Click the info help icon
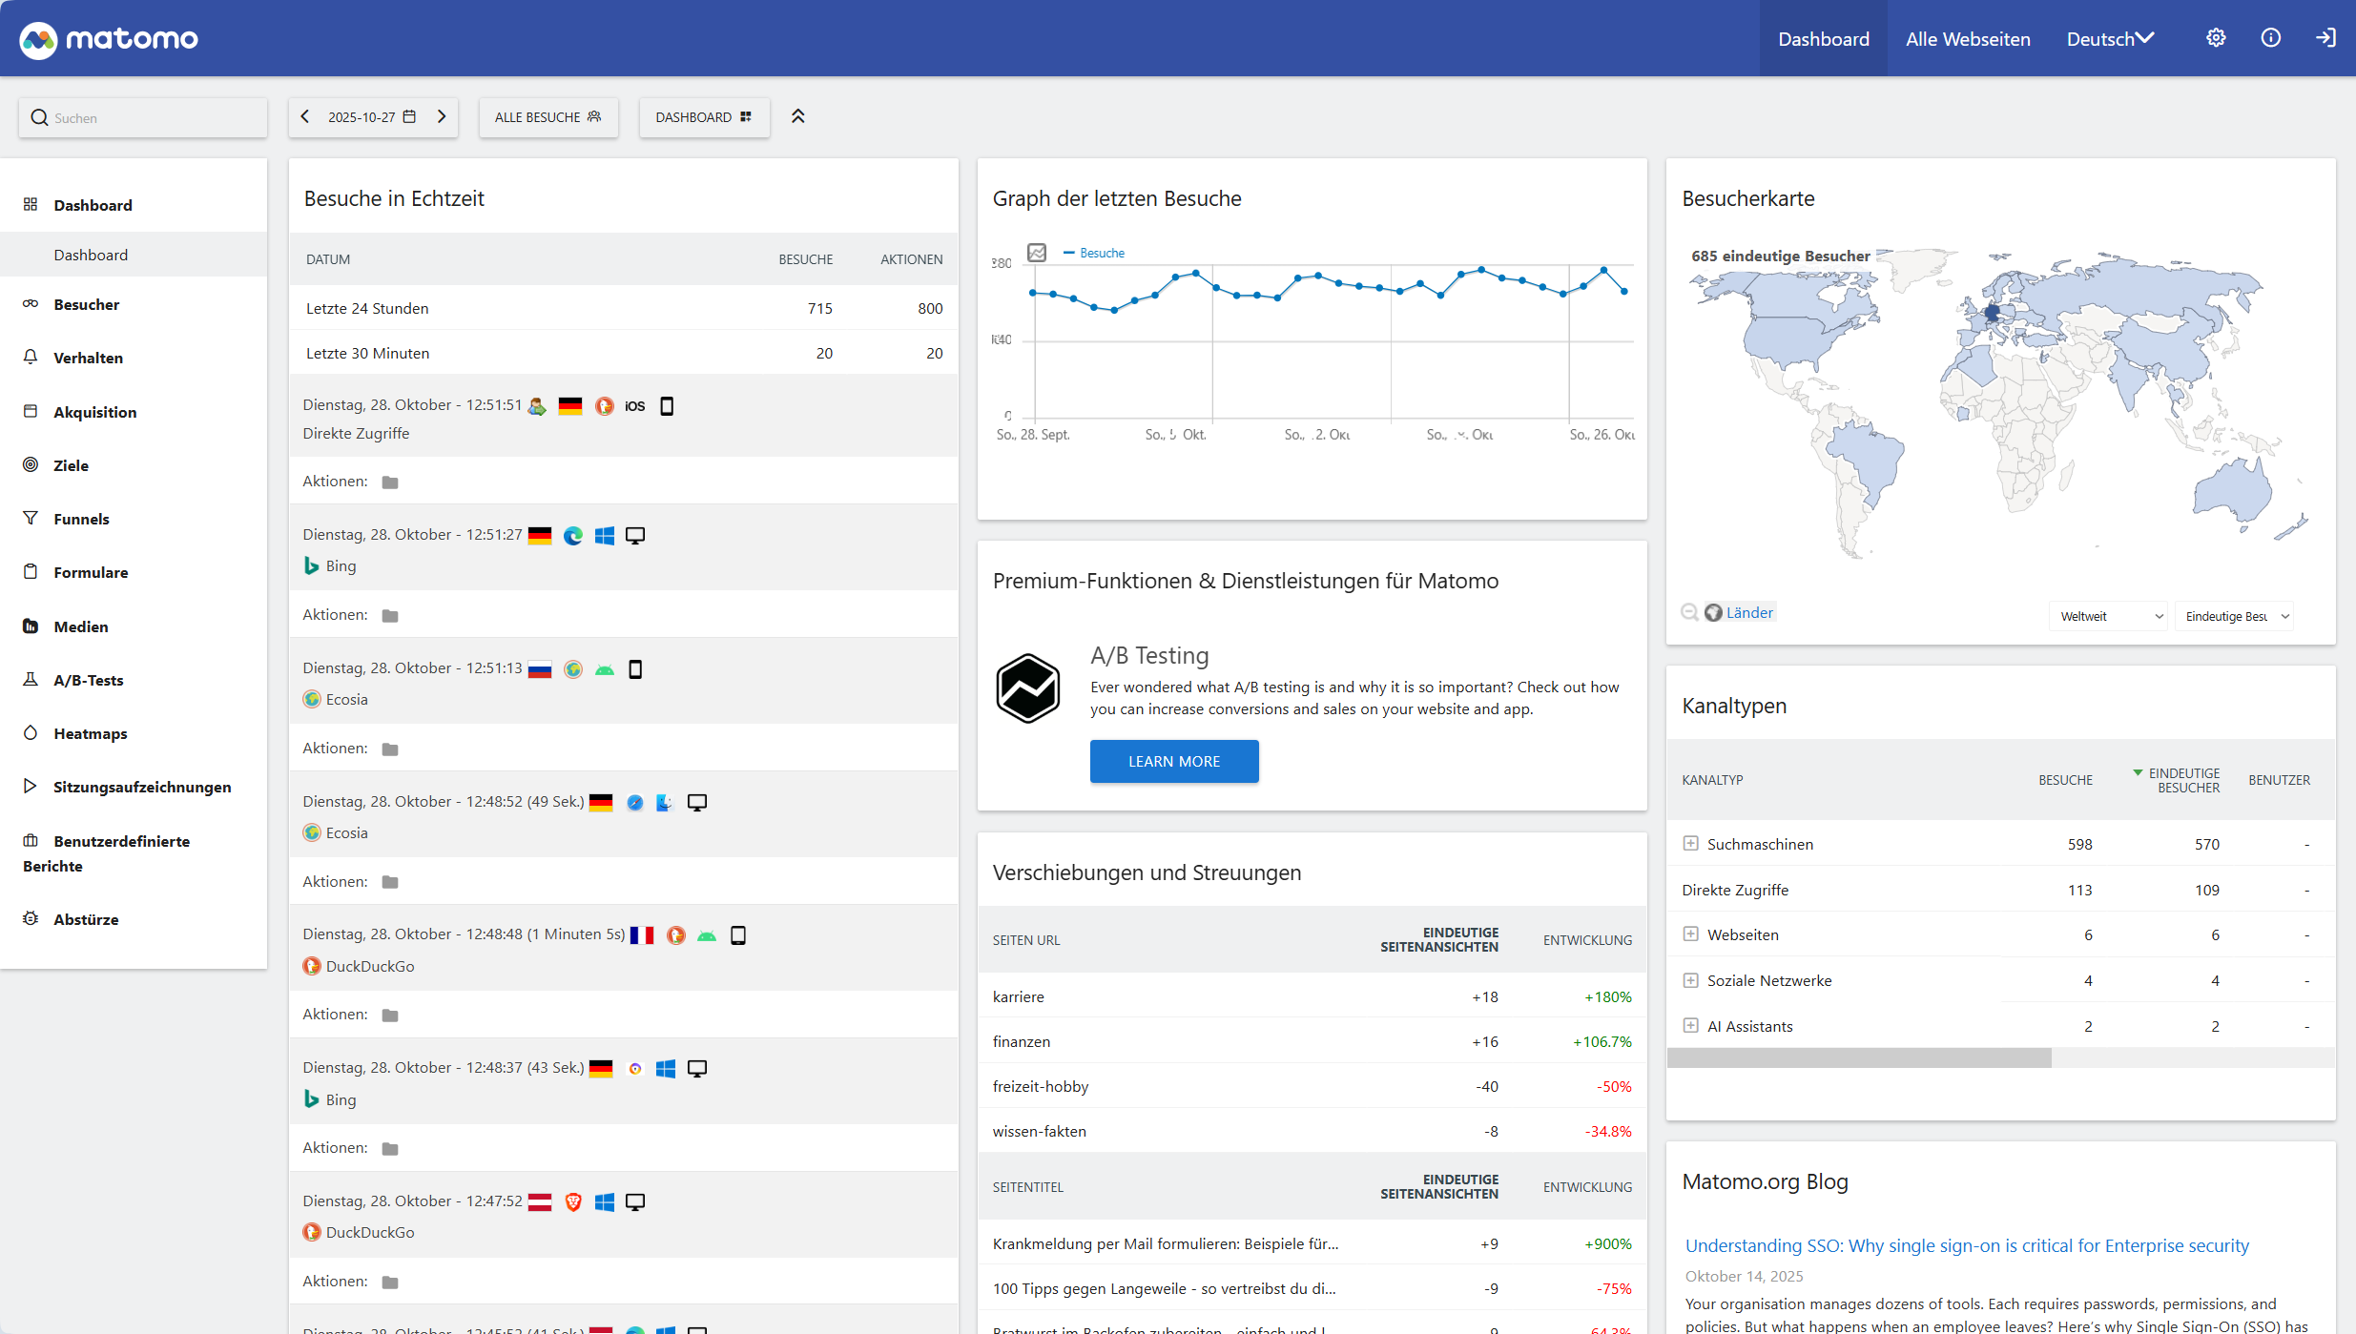 pos(2271,38)
